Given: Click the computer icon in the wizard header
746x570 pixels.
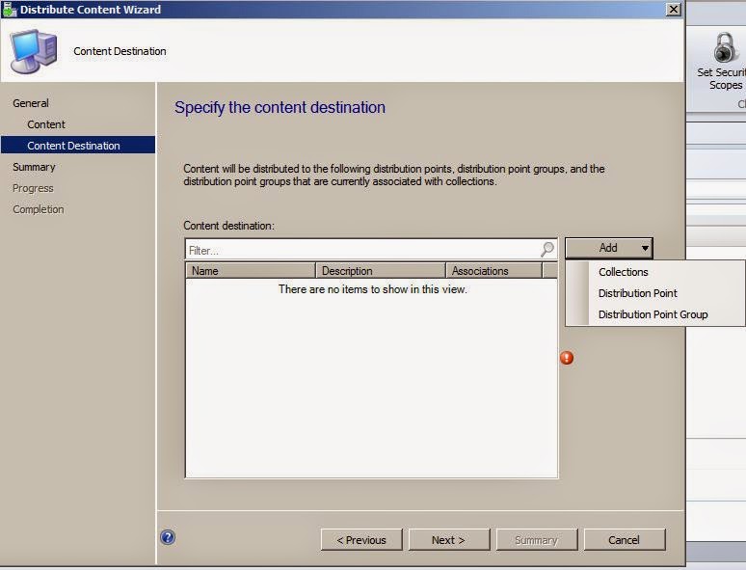Looking at the screenshot, I should 34,51.
